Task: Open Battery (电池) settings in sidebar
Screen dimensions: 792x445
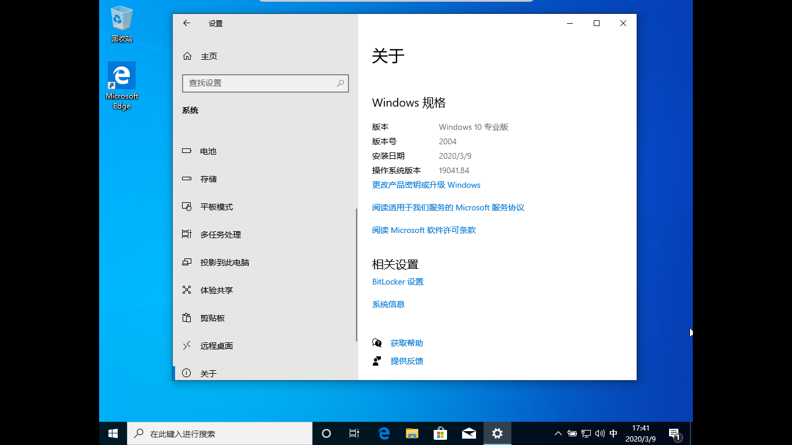Action: (209, 151)
